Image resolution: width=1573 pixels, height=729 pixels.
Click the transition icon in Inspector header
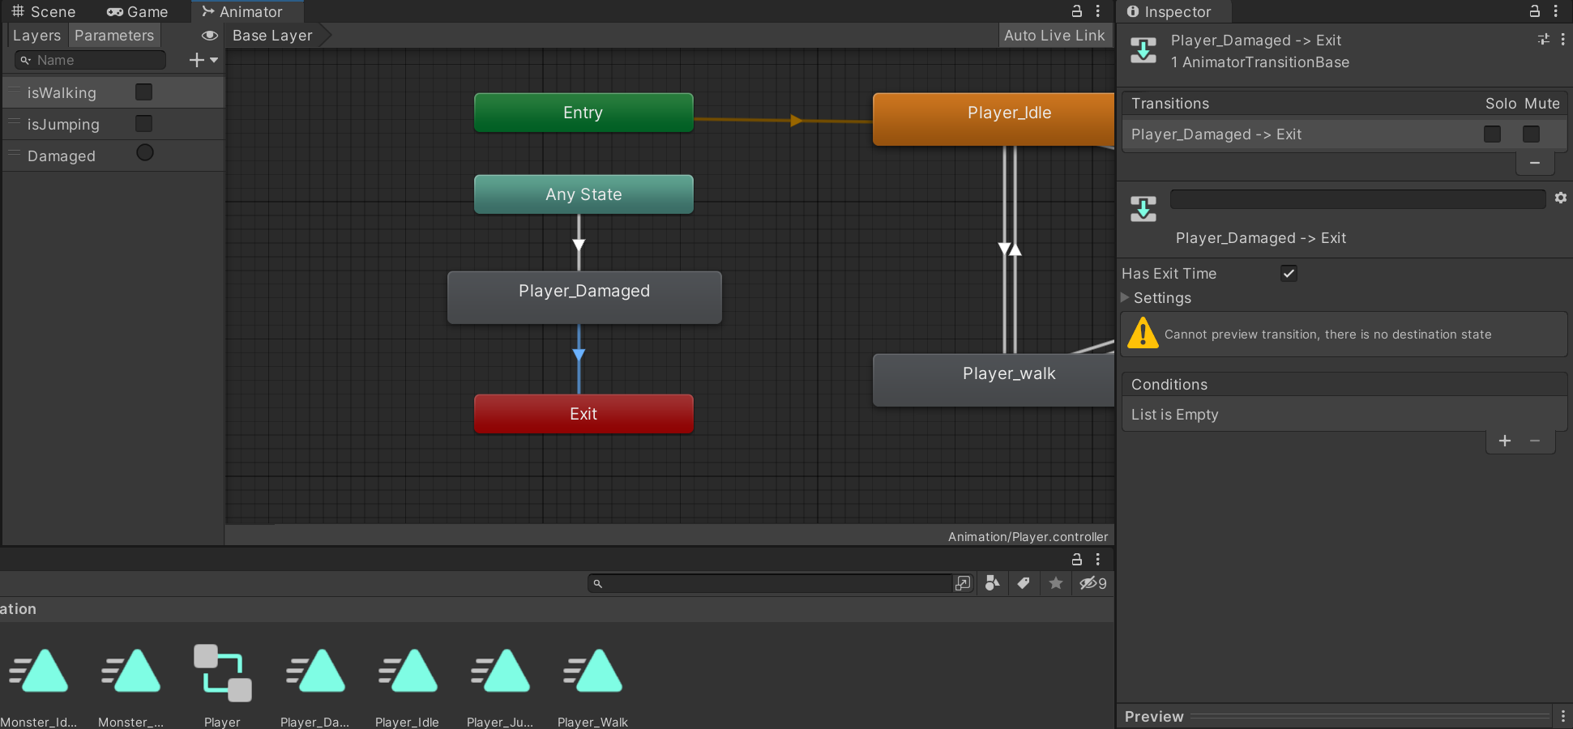click(x=1143, y=50)
